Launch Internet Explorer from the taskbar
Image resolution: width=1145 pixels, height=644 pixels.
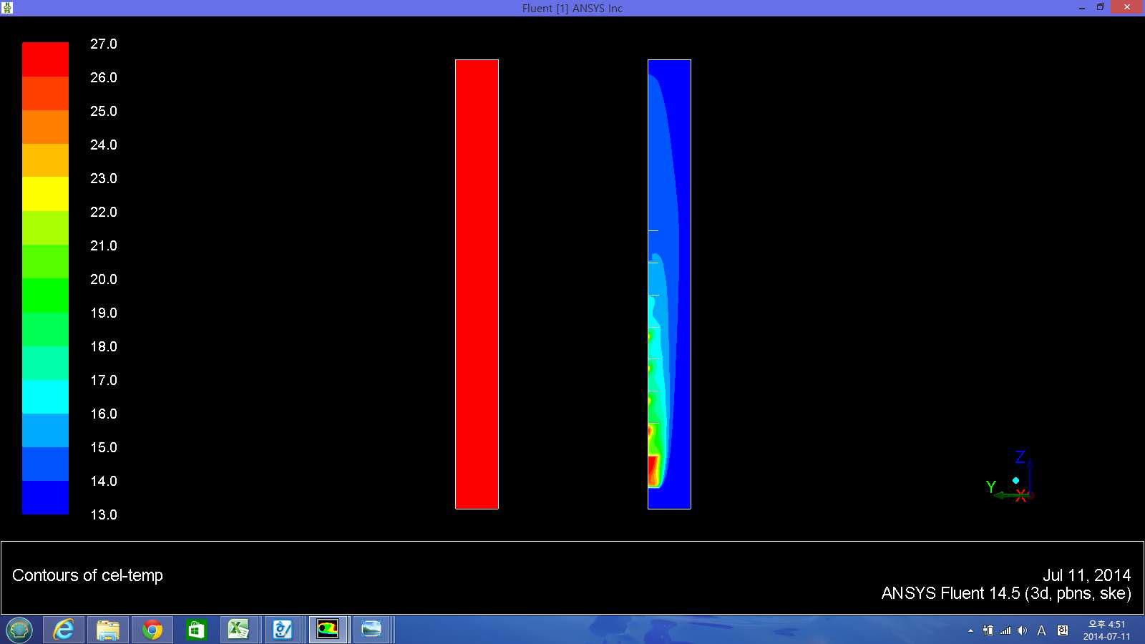[x=64, y=630]
